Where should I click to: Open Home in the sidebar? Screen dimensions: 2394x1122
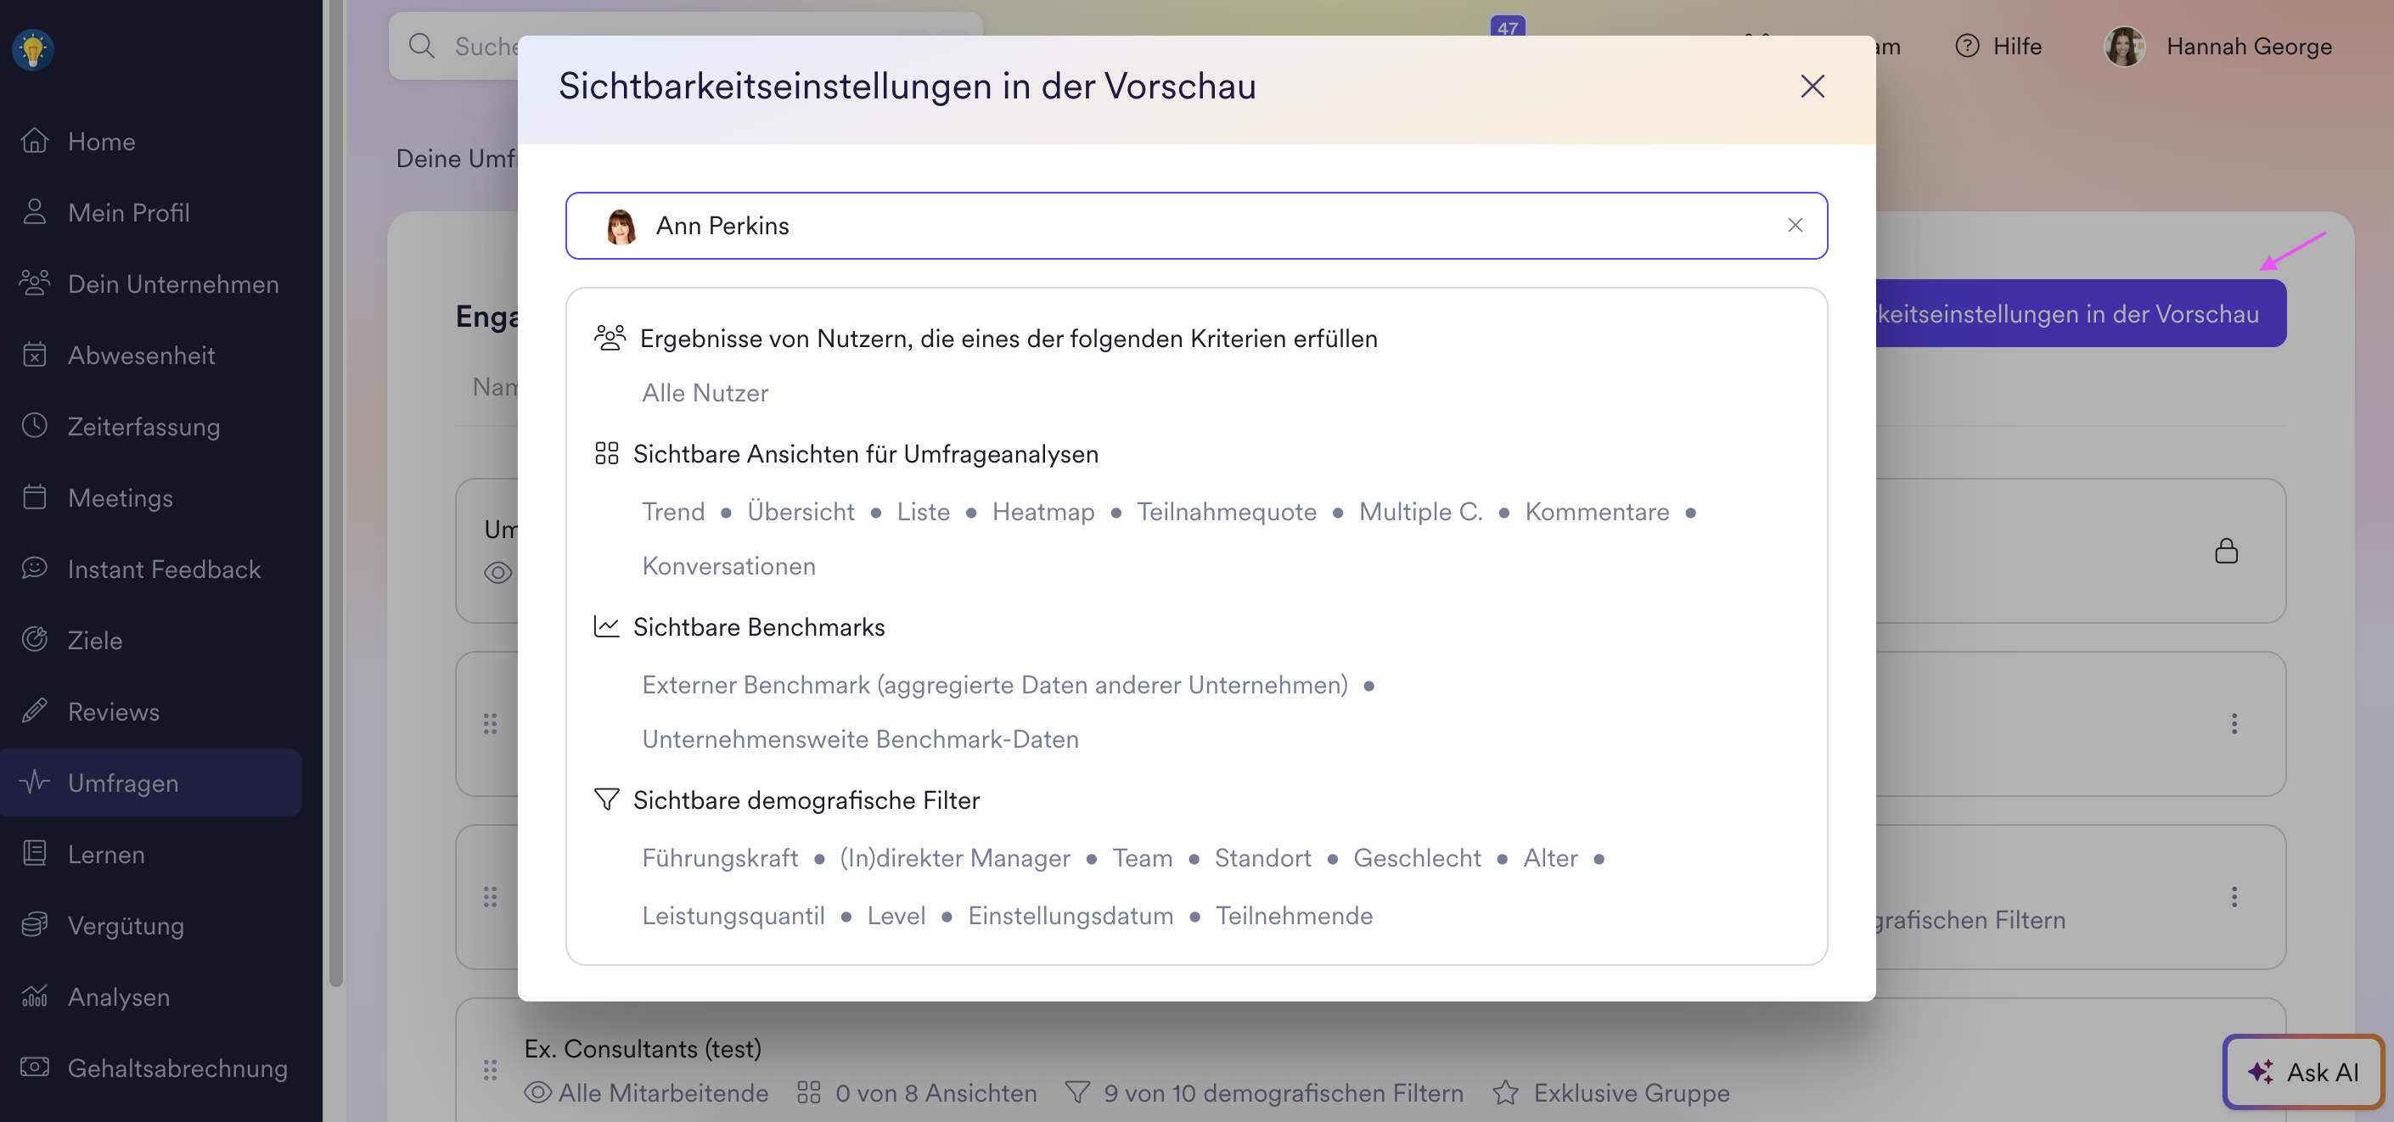(x=100, y=141)
